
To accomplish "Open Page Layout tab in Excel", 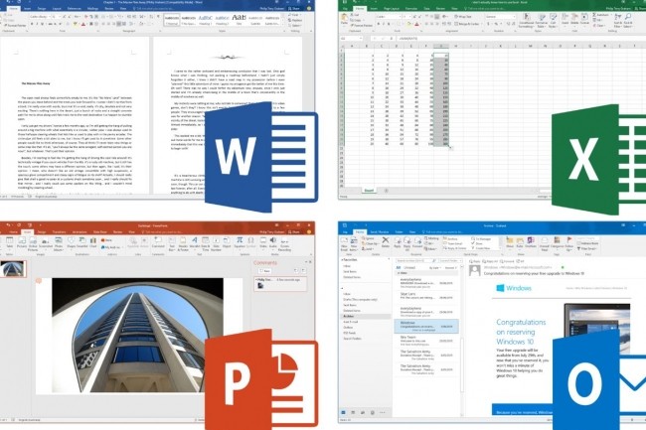I will tap(392, 8).
